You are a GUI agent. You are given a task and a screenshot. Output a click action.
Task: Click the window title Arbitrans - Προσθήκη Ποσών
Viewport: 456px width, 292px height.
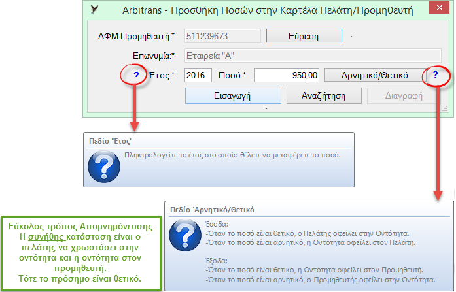(268, 10)
